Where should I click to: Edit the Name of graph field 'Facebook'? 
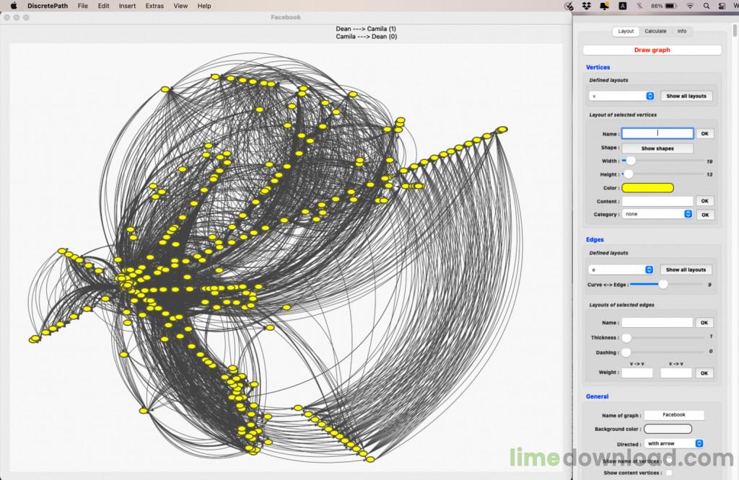[674, 414]
